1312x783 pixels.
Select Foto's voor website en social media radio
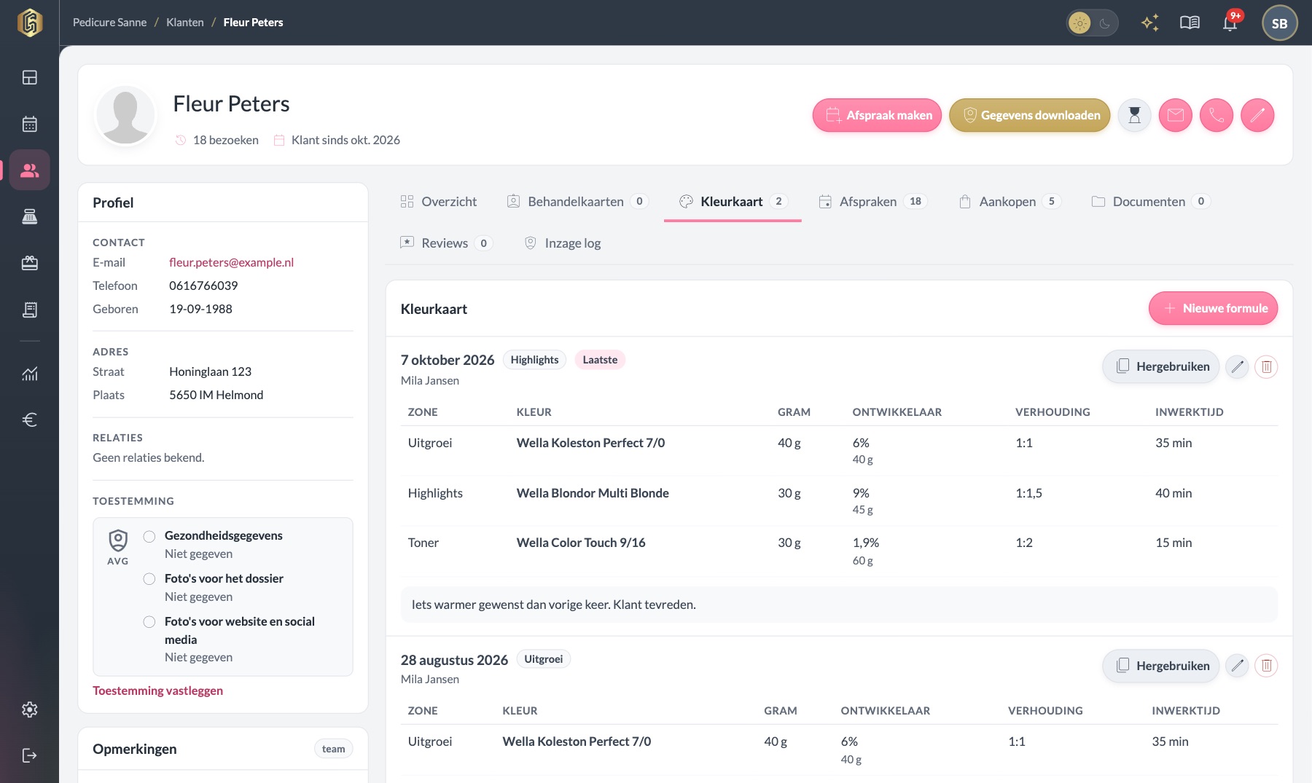coord(149,622)
